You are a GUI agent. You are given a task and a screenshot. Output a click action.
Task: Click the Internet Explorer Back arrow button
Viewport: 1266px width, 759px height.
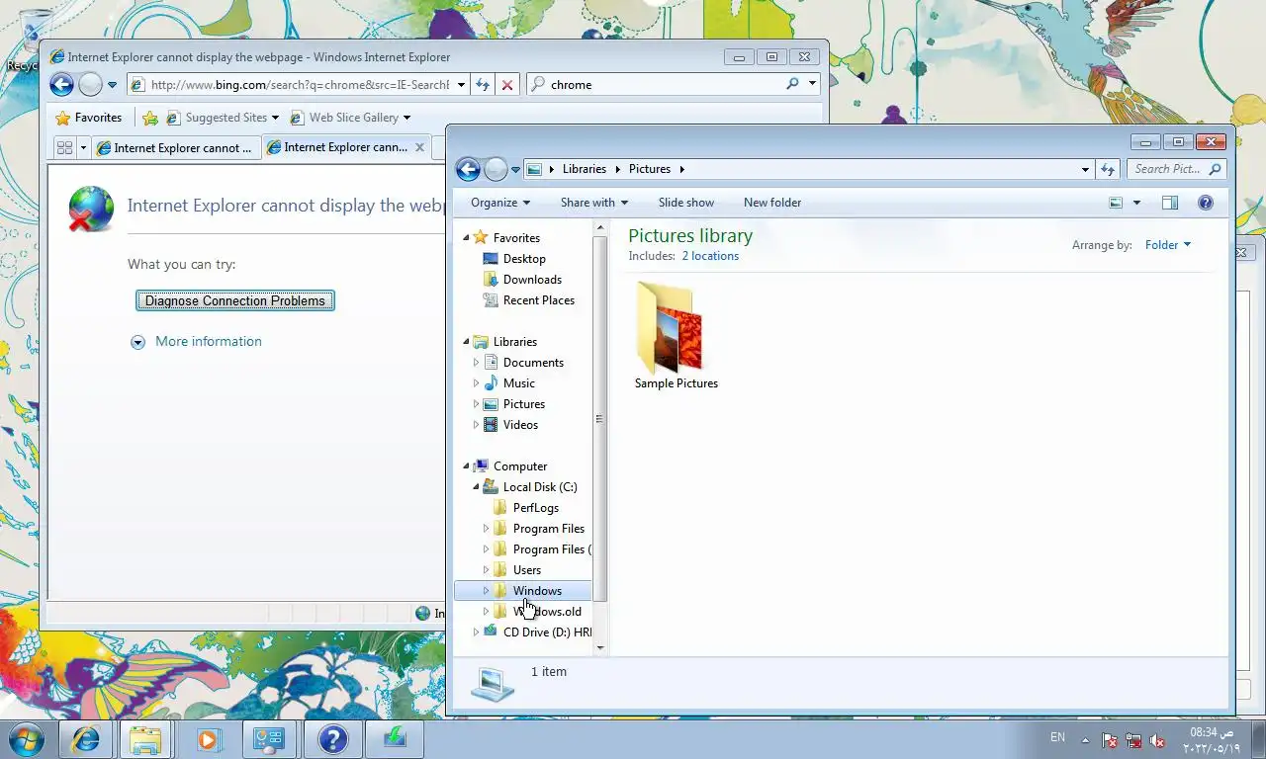point(62,85)
